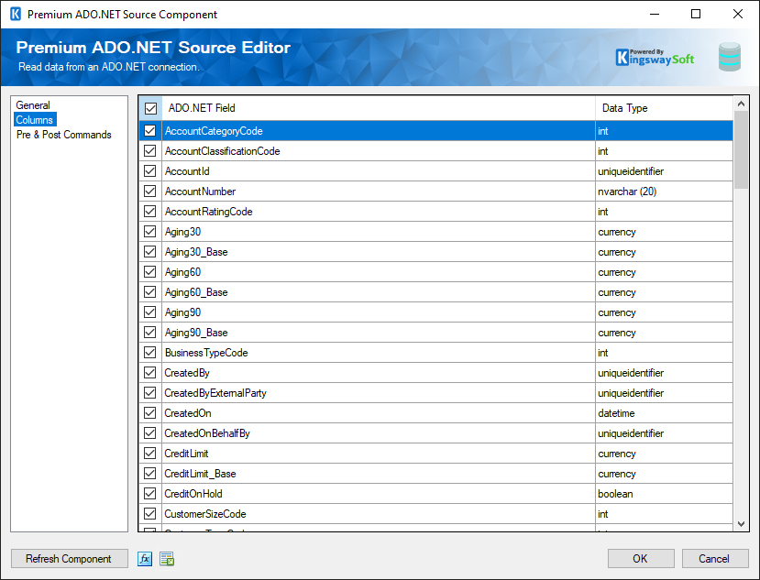Close the Premium ADO.NET Source Component window
This screenshot has width=760, height=580.
[x=738, y=14]
